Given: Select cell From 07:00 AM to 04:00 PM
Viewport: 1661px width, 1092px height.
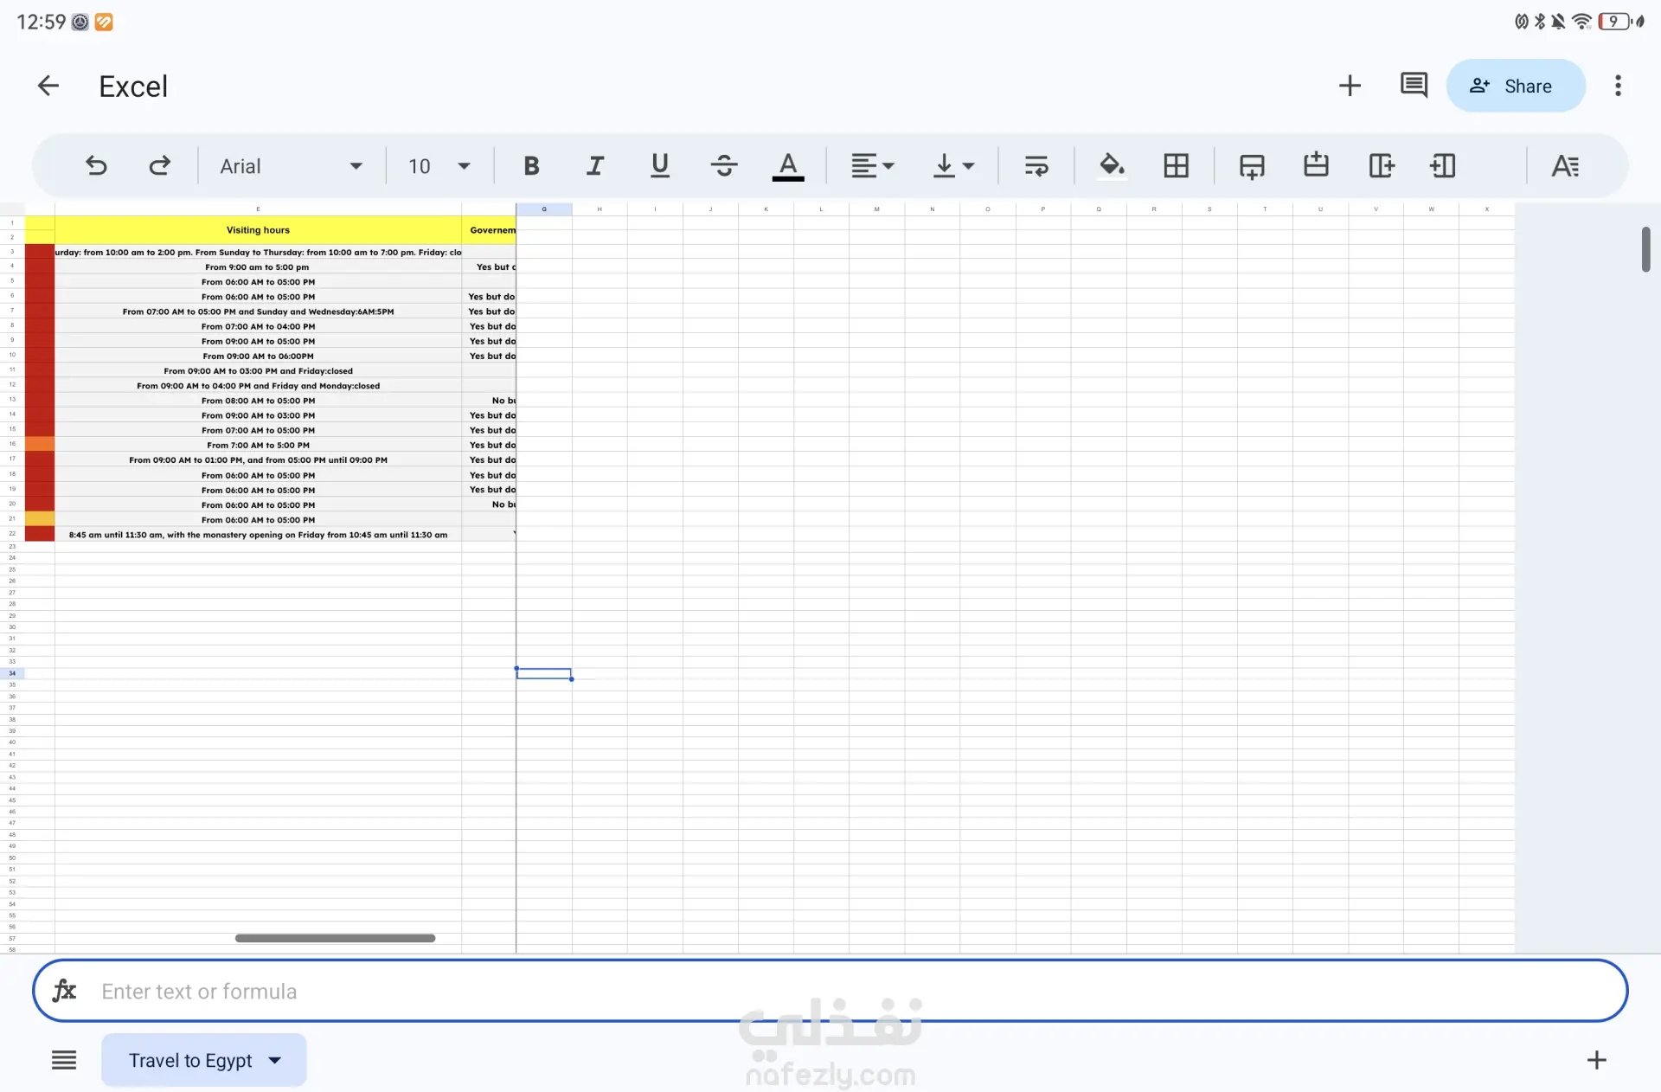Looking at the screenshot, I should point(258,327).
